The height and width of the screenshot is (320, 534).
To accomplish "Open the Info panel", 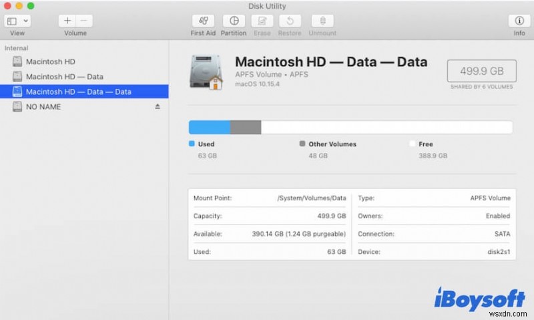I will [x=519, y=21].
